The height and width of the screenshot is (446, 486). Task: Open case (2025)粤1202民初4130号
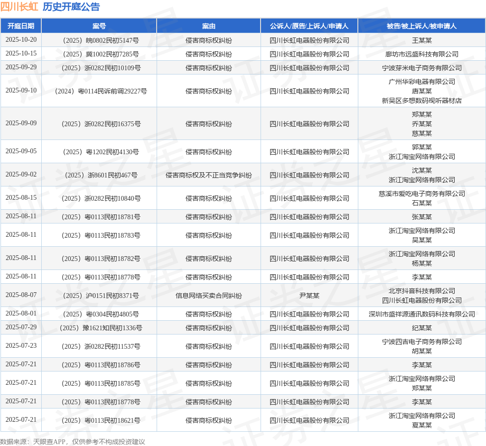[x=101, y=151]
